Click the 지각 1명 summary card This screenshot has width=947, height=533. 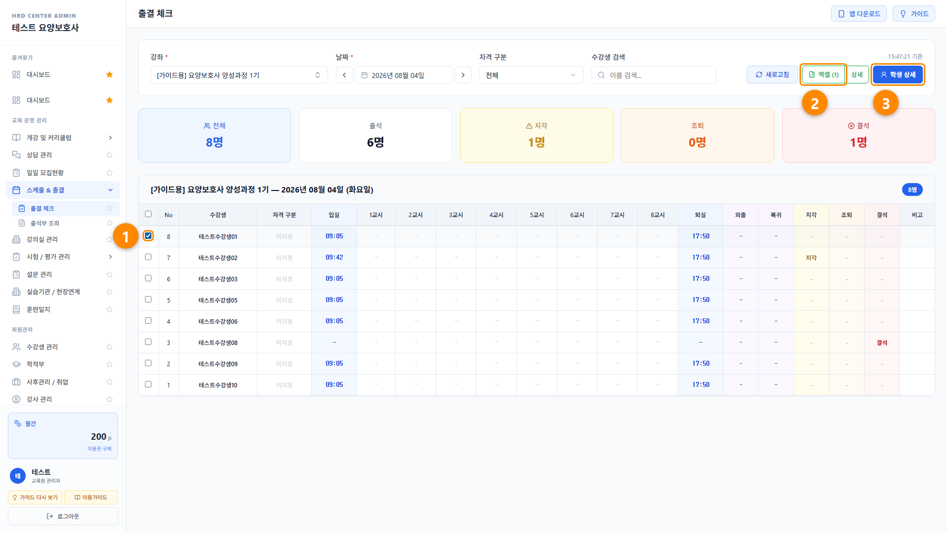[536, 135]
